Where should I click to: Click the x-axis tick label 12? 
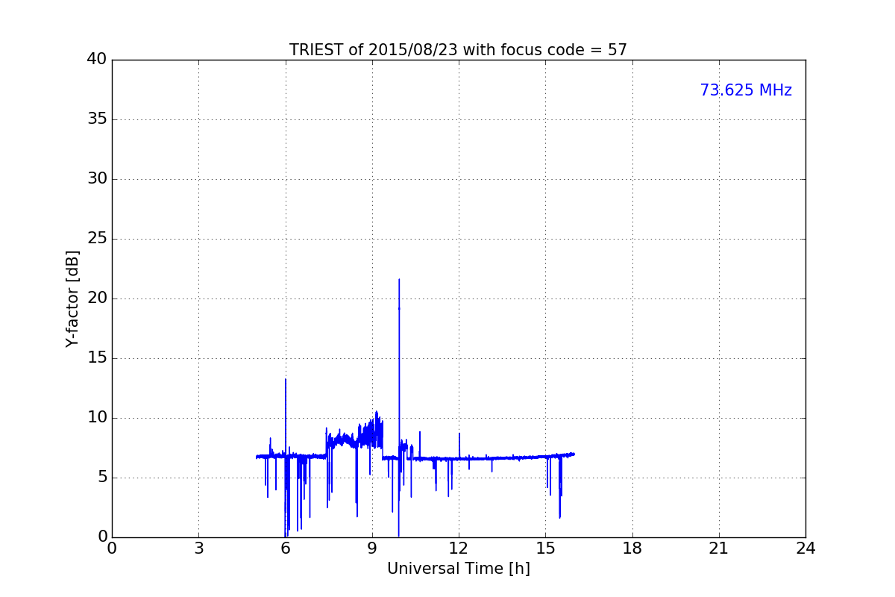point(459,548)
